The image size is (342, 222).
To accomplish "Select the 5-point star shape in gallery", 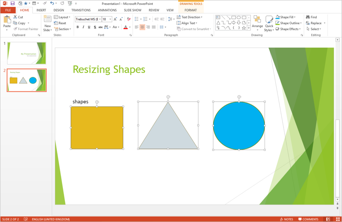I will point(244,28).
